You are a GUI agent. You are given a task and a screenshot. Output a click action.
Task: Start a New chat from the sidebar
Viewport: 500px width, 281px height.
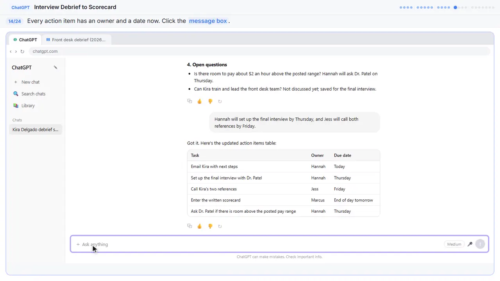point(36,82)
